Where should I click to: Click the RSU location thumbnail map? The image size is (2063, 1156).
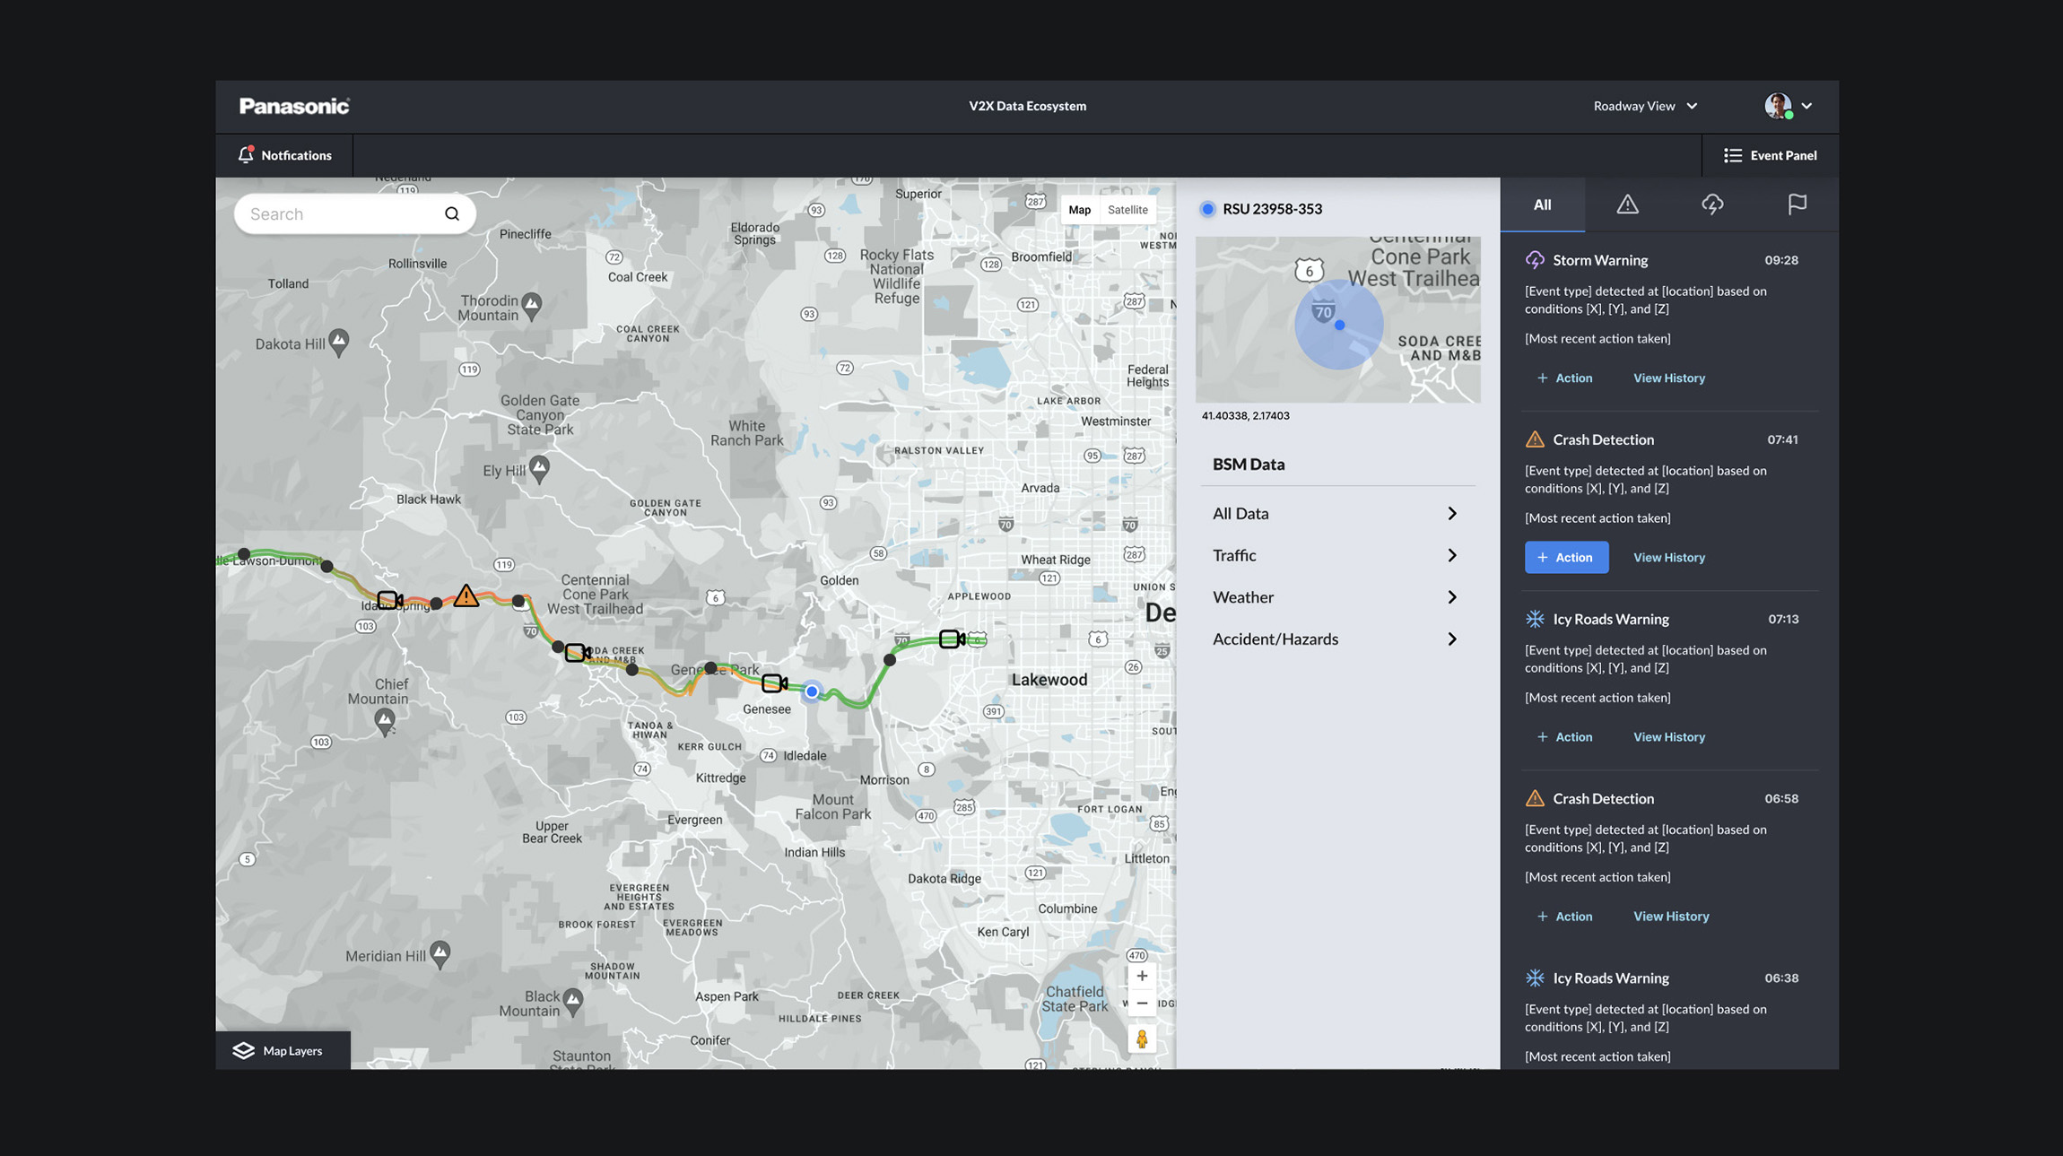point(1337,319)
